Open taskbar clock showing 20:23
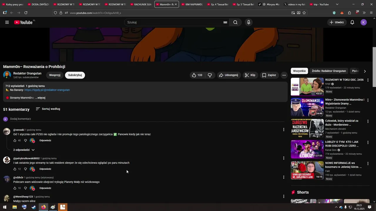This screenshot has height=211, width=376. 359,207
